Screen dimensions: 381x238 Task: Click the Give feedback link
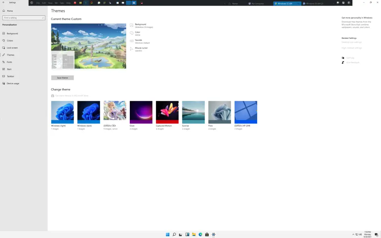pos(353,62)
